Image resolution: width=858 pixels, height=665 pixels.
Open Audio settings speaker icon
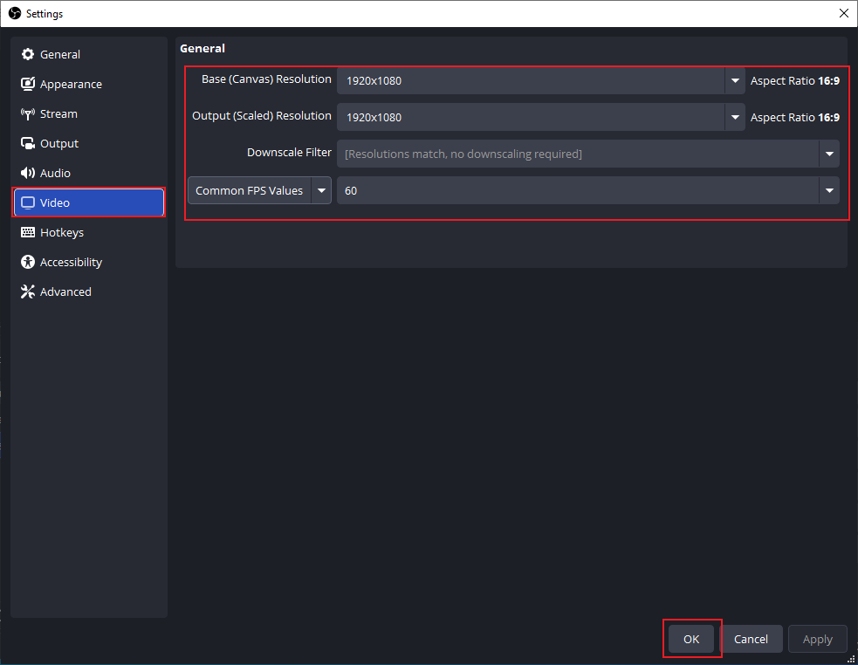point(28,173)
